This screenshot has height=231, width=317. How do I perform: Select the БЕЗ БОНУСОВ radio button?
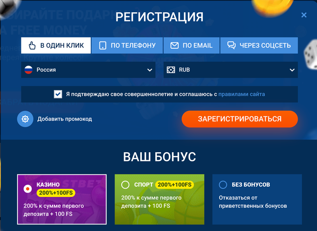[223, 185]
